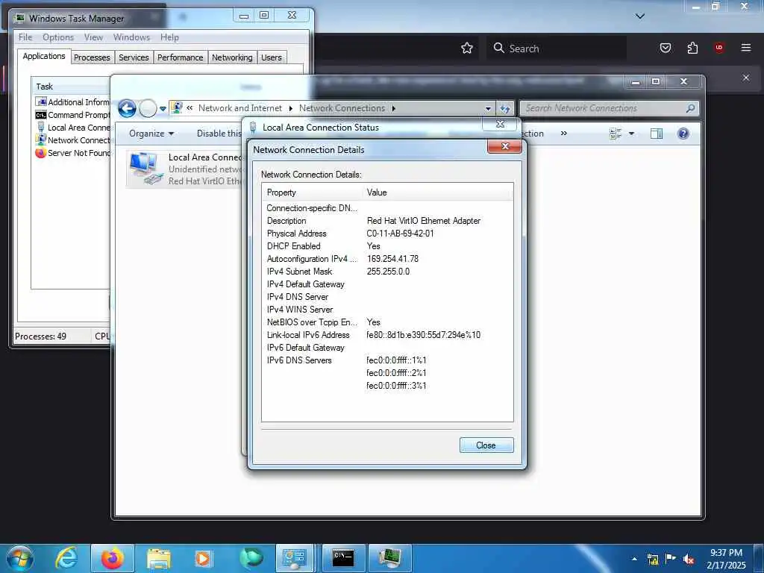Switch to Network Connections taskbar button
Image resolution: width=764 pixels, height=573 pixels.
[x=294, y=558]
